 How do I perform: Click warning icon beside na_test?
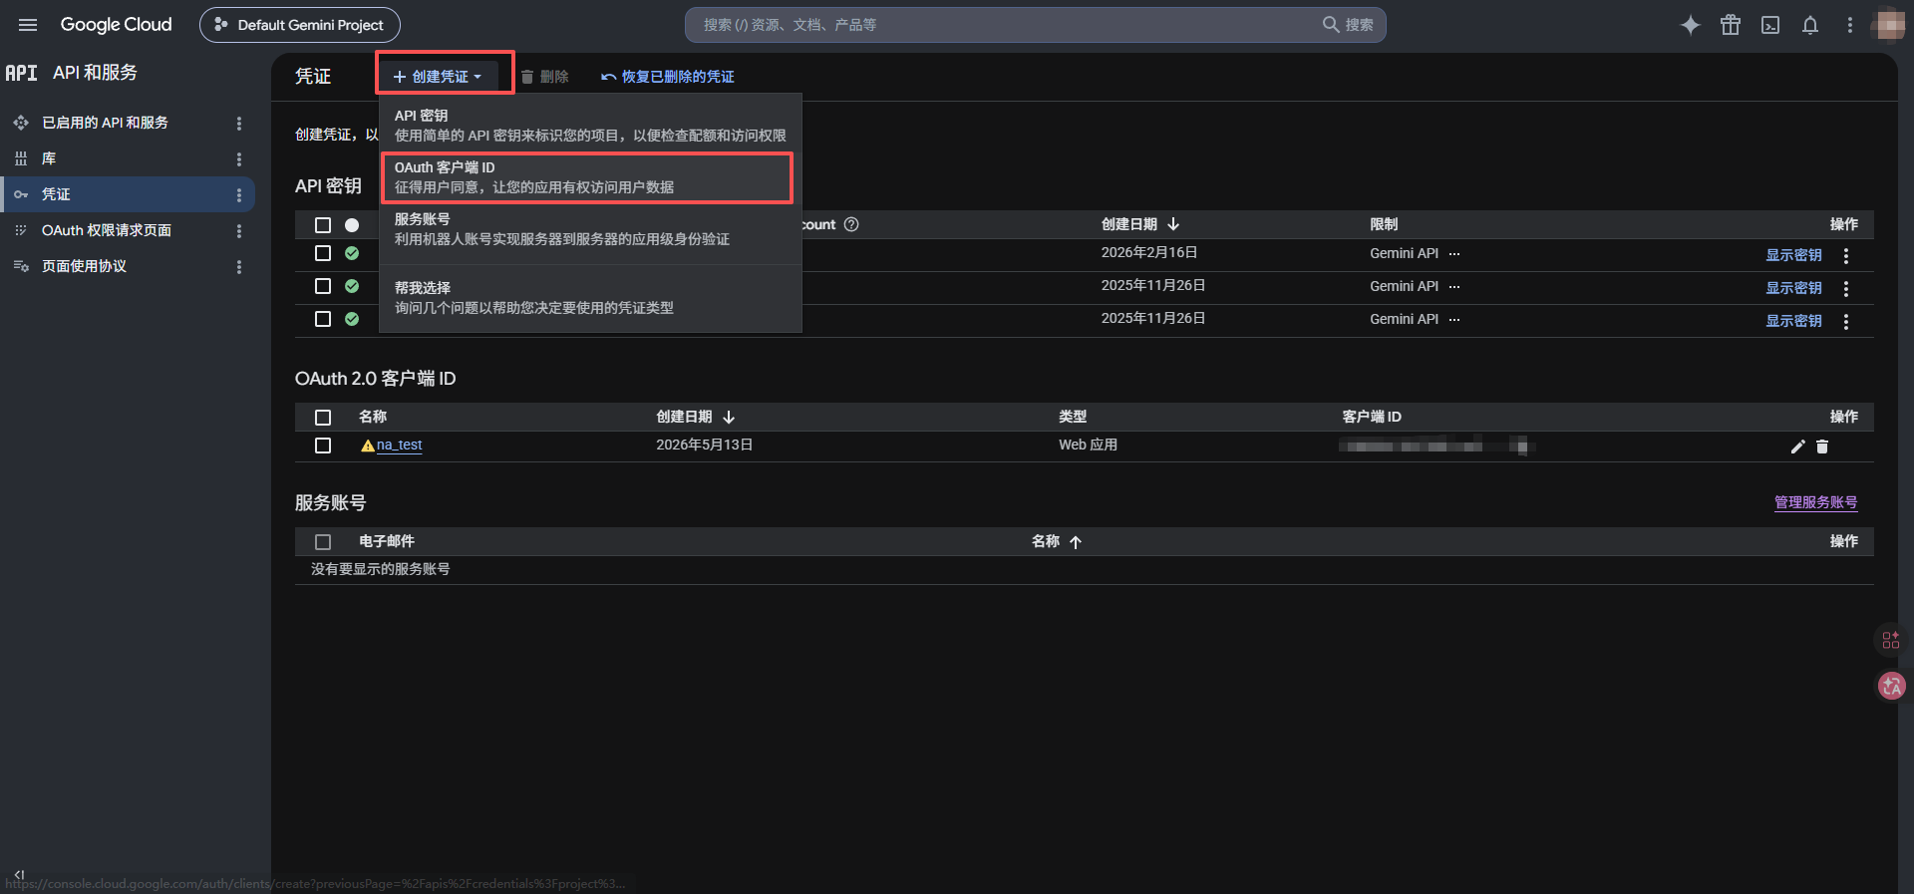pos(368,446)
